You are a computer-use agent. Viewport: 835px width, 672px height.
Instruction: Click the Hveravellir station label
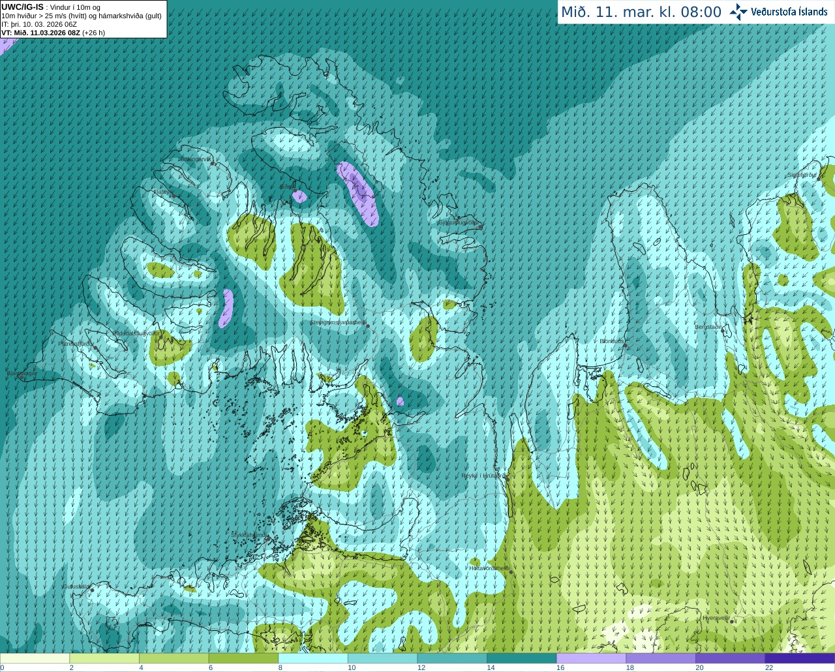(716, 617)
